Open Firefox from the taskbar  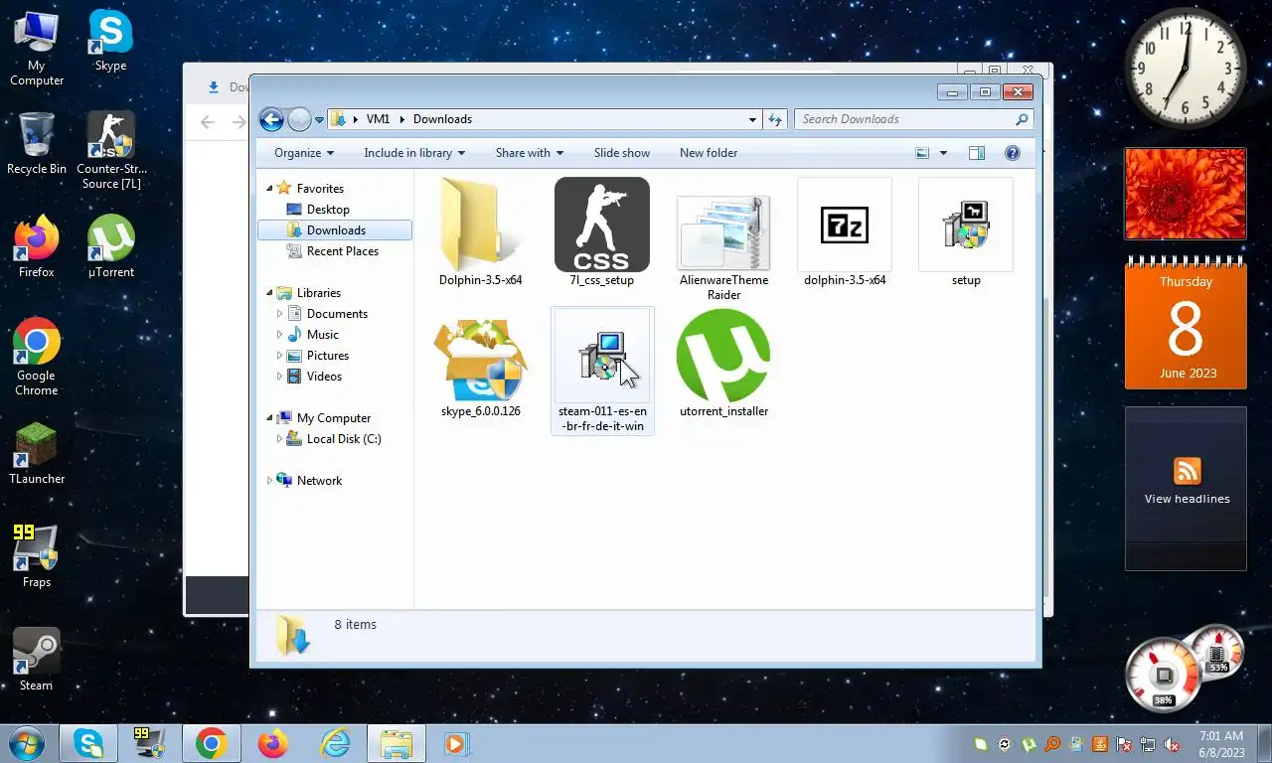coord(272,743)
